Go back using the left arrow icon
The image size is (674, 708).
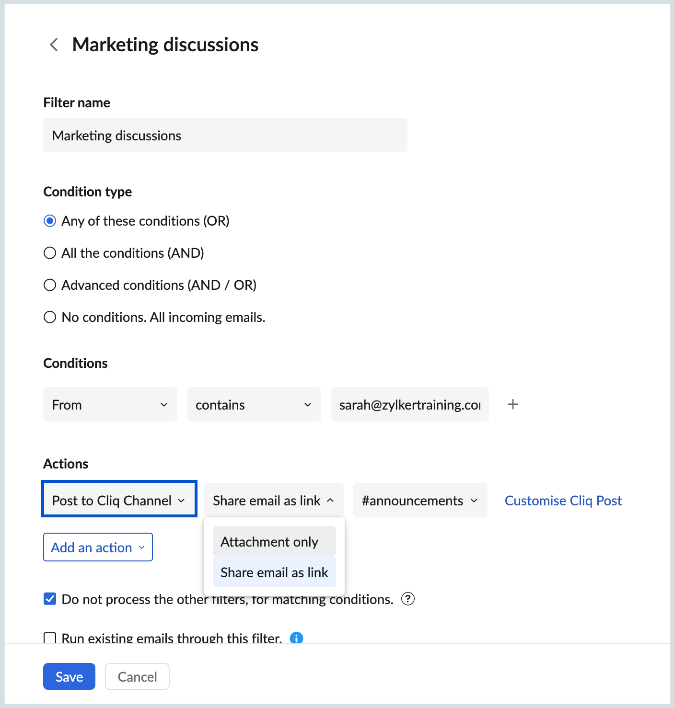point(54,45)
